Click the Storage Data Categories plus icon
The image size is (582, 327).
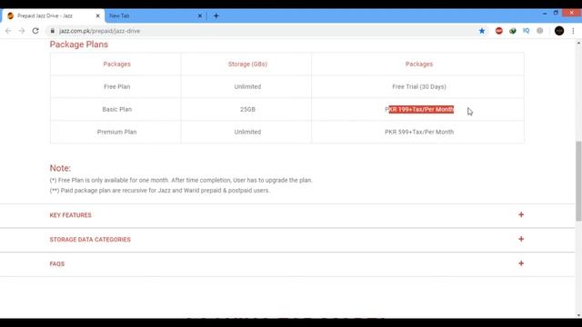[x=521, y=239]
